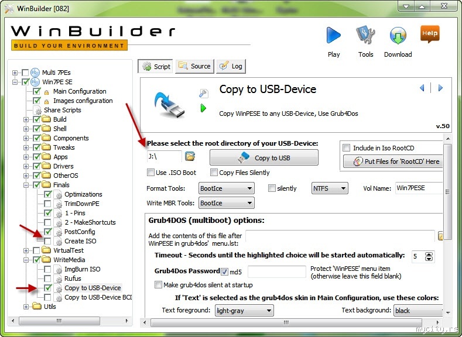Click the Build folder icon
The height and width of the screenshot is (337, 462).
pos(46,119)
